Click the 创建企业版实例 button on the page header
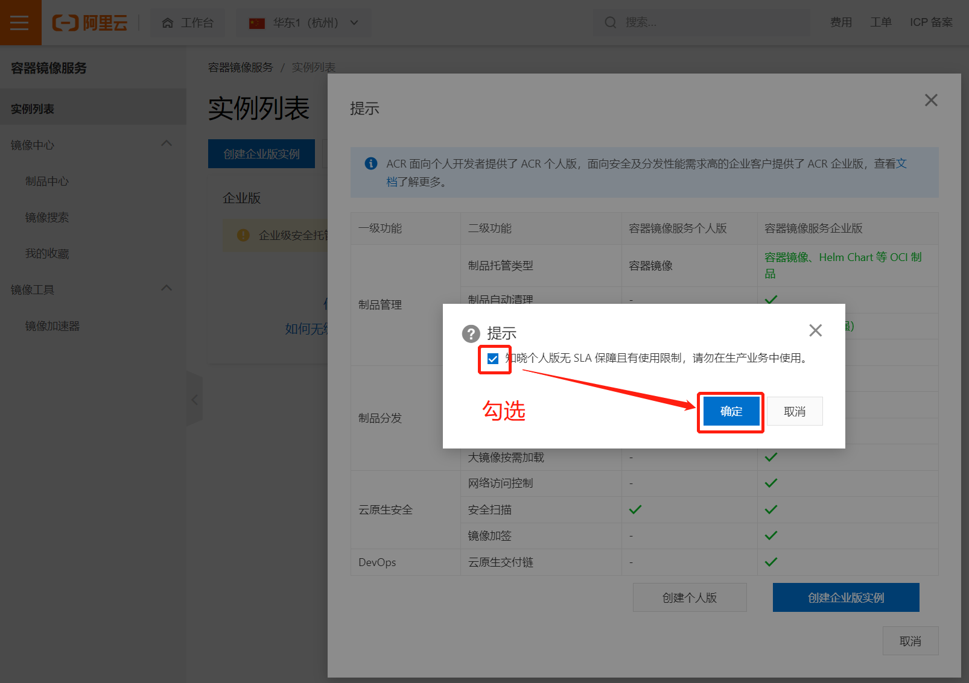Screen dimensions: 969x683 261,154
